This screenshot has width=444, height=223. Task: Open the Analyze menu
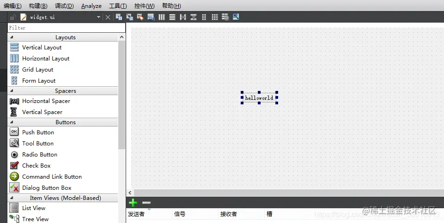point(91,6)
